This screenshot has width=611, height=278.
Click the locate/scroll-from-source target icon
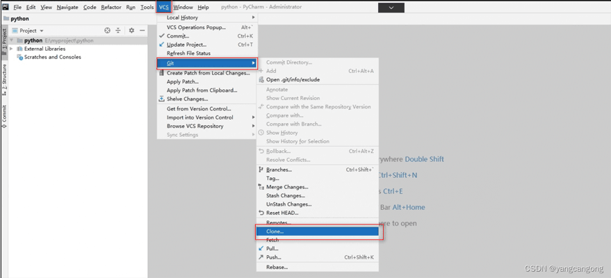click(x=108, y=31)
